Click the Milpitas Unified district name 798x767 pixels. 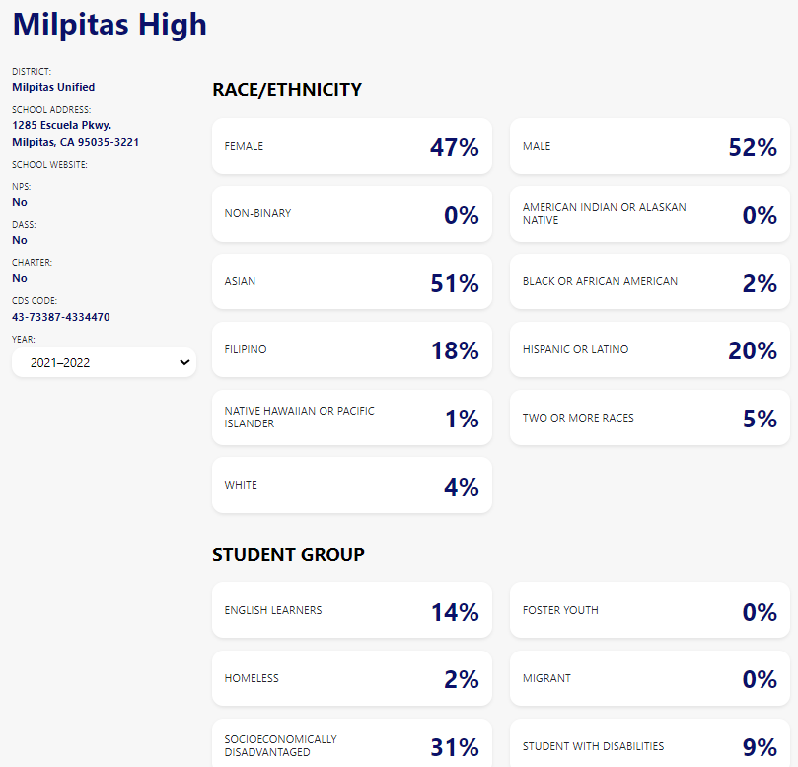53,87
